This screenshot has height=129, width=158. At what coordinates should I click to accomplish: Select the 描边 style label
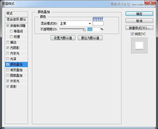coord(13,42)
